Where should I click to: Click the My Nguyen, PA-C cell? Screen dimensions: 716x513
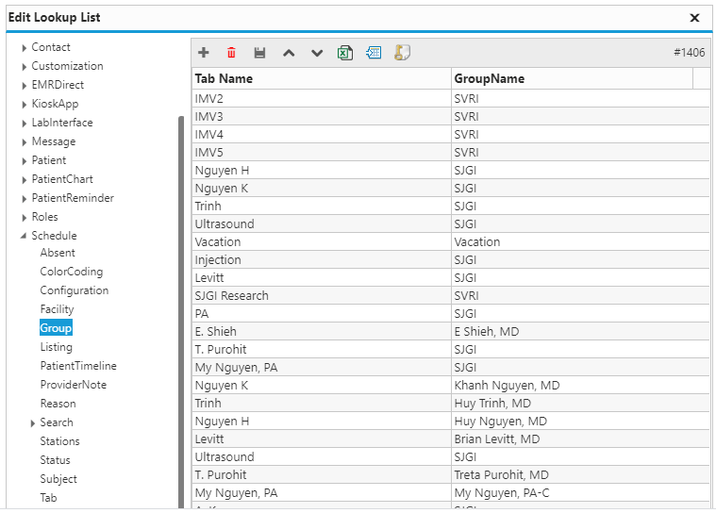(581, 493)
